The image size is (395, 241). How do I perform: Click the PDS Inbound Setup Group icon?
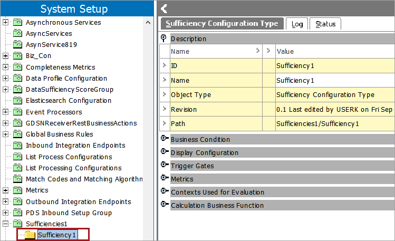point(17,213)
